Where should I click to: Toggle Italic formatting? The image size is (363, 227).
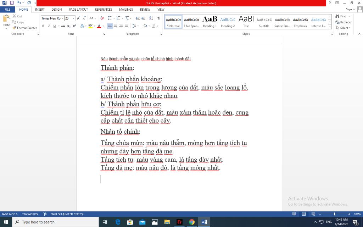(x=49, y=26)
